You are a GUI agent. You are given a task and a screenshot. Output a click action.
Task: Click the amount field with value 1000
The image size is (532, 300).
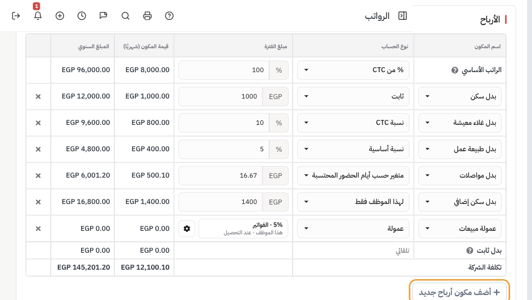tap(220, 97)
